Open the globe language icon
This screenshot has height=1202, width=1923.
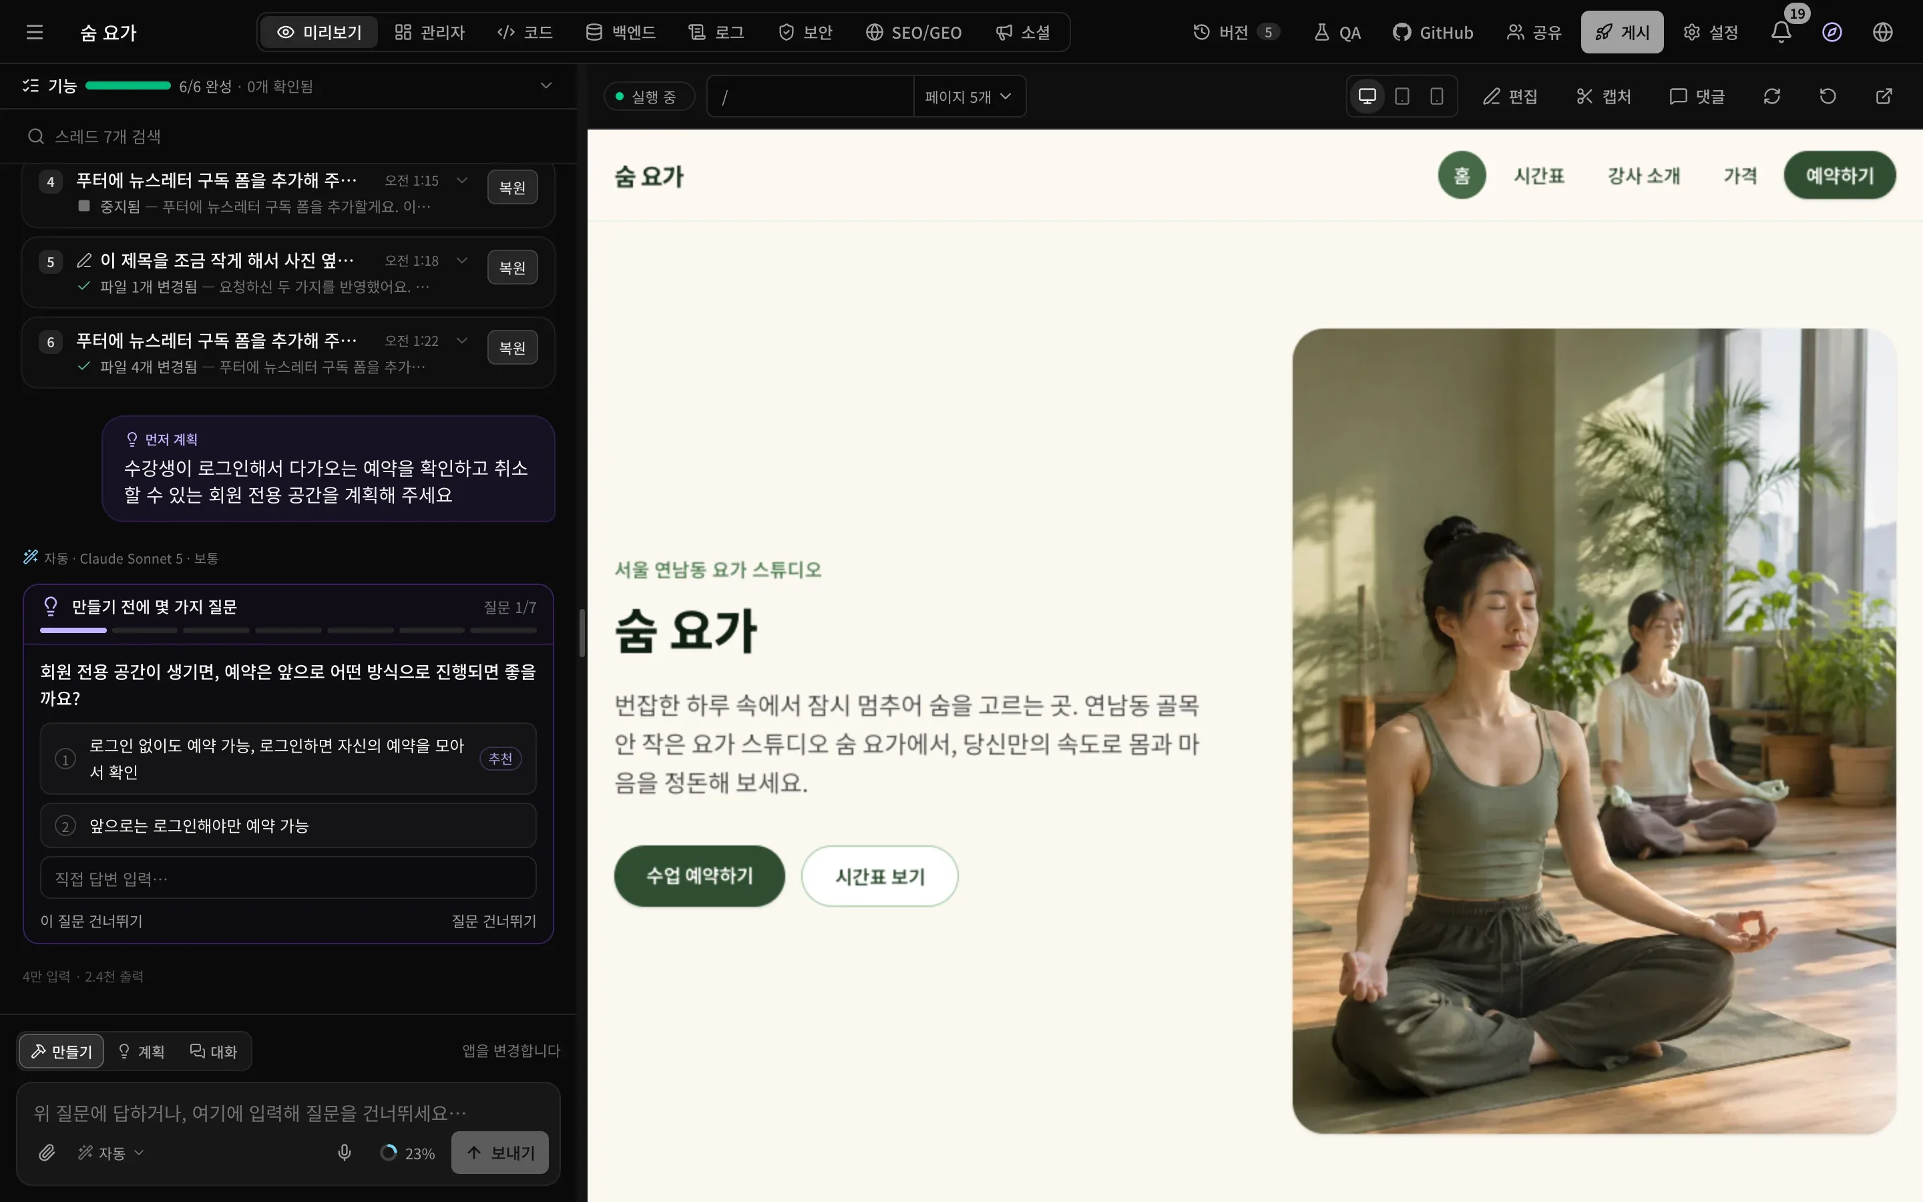point(1882,33)
